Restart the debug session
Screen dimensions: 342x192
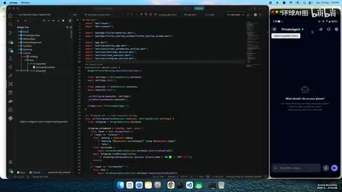146,14
